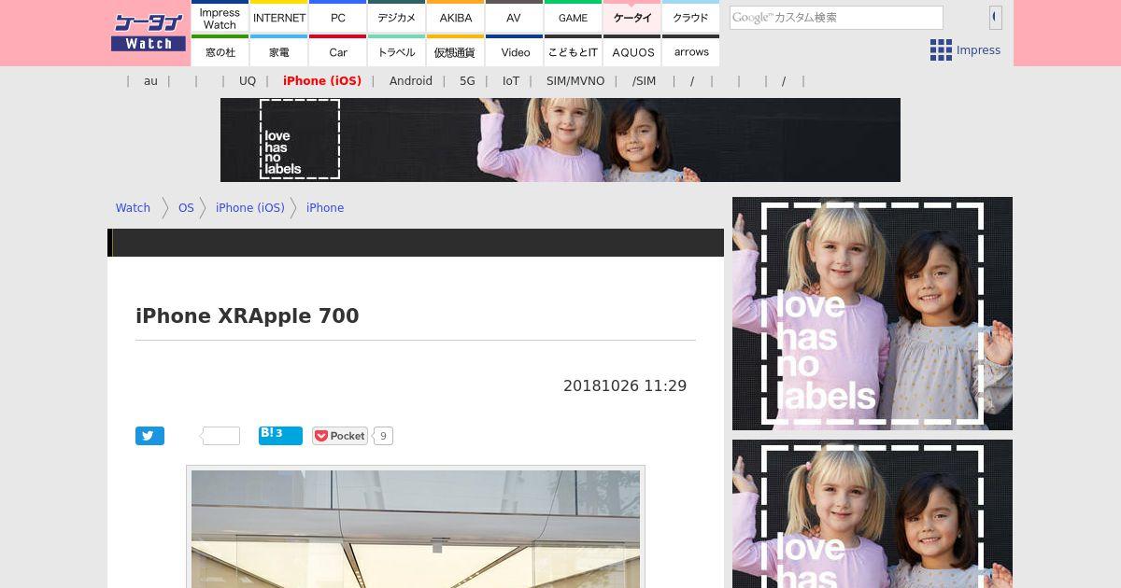Open the Impress grid menu icon
The height and width of the screenshot is (588, 1121).
pyautogui.click(x=941, y=50)
